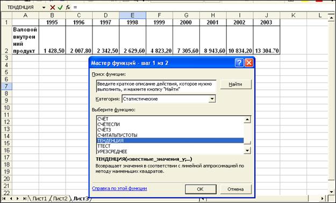This screenshot has width=336, height=203.
Task: Click cell value 8 943,60
Action: 213,40
